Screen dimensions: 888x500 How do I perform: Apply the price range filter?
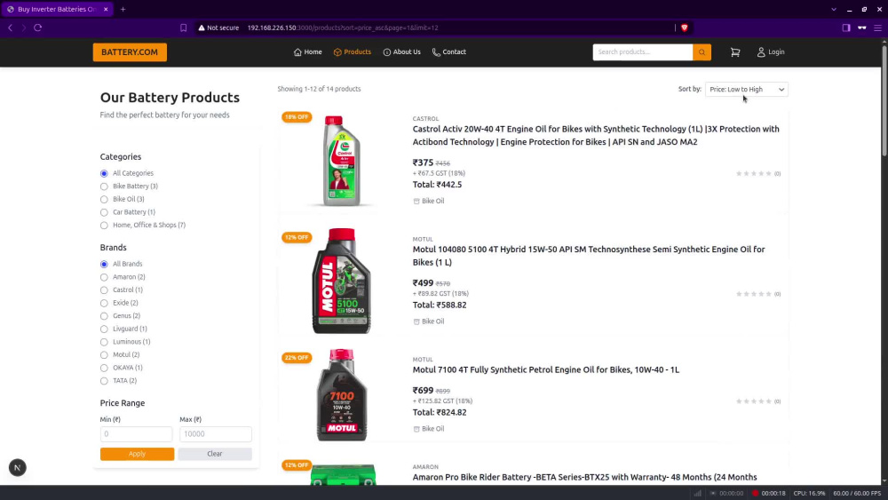137,454
